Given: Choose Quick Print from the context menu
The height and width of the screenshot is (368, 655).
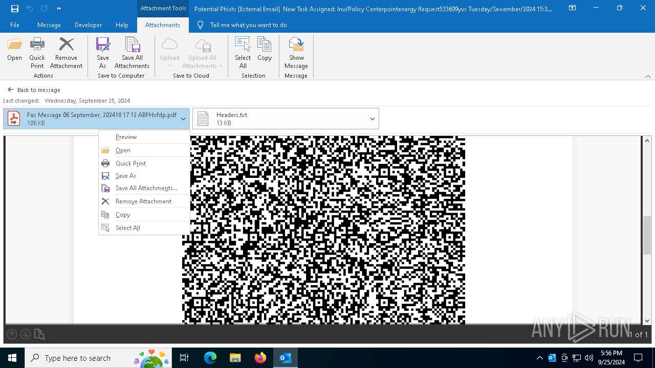Looking at the screenshot, I should [x=144, y=164].
